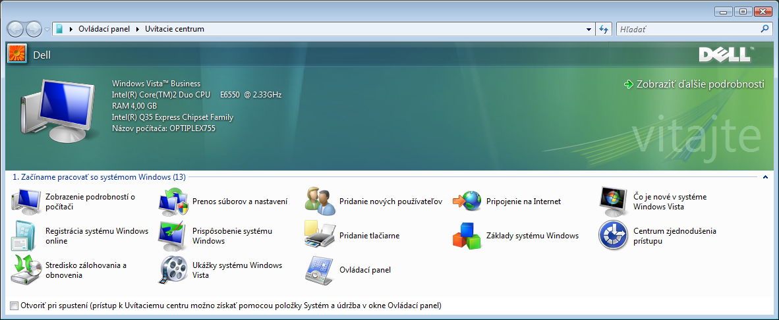Click the Windows Vista demos film reel icon
Viewport: 779px width, 320px height.
[173, 270]
